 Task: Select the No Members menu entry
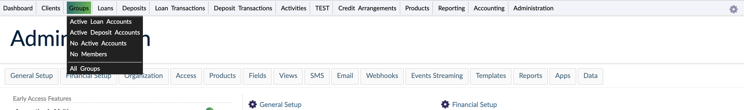[x=88, y=54]
